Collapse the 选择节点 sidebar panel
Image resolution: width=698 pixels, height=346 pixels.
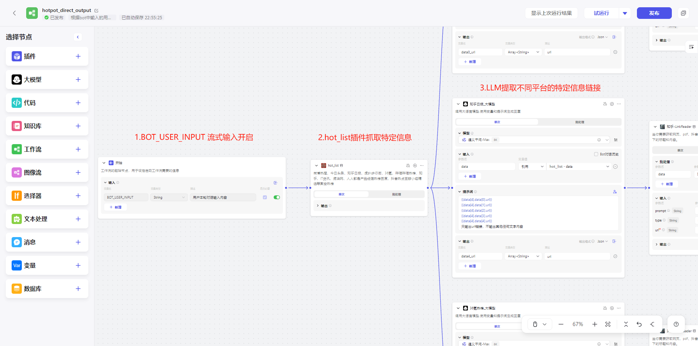[78, 37]
